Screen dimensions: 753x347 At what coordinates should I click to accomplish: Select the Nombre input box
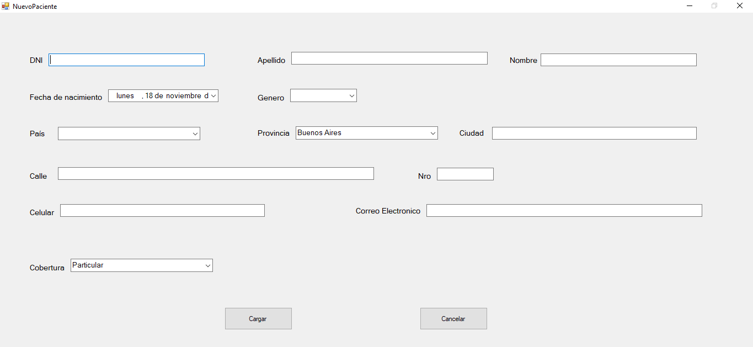618,60
